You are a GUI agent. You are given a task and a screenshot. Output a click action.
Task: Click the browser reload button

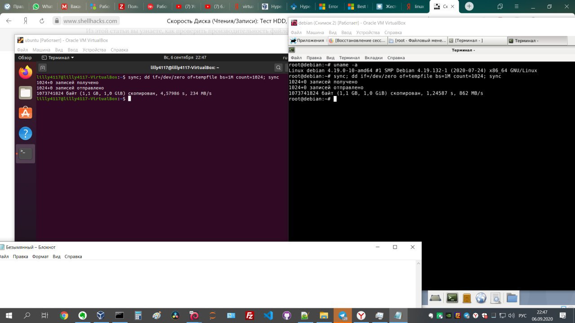(42, 21)
